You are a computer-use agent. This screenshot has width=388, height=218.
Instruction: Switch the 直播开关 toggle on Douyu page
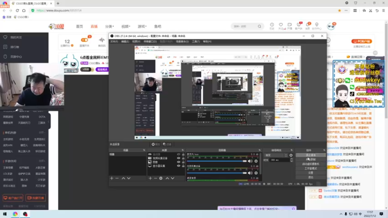point(84,40)
